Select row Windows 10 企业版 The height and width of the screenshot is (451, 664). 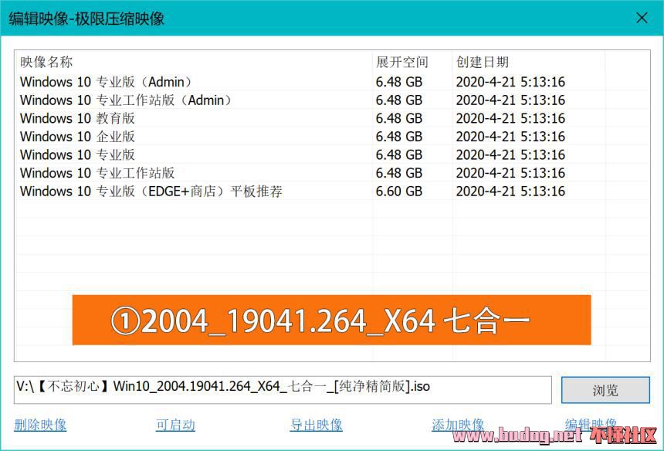(x=333, y=137)
